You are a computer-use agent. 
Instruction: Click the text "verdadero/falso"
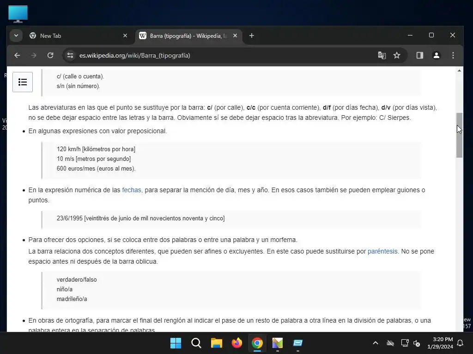pos(77,280)
